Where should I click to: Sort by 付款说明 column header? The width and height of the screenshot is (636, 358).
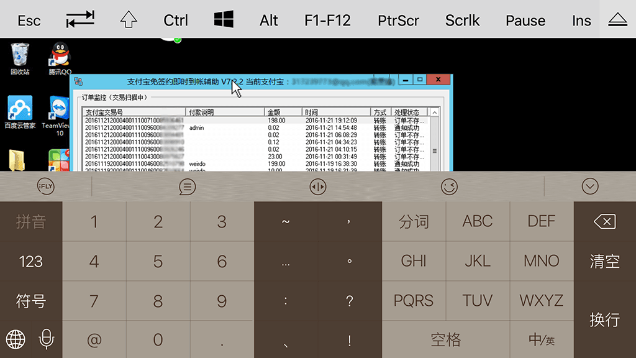[225, 112]
